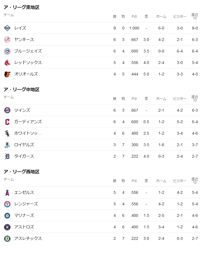Screen dimensions: 208x253
Task: Click the Astros star logo icon
Action: pyautogui.click(x=7, y=227)
